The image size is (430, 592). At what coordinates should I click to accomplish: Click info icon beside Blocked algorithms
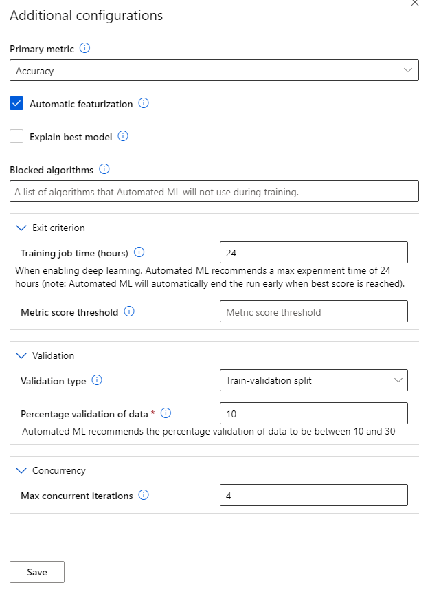click(104, 169)
